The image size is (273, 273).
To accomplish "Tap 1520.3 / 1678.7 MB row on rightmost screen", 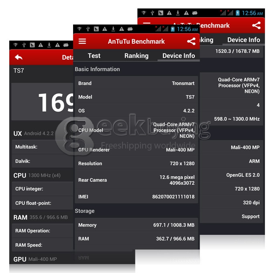I will 231,51.
